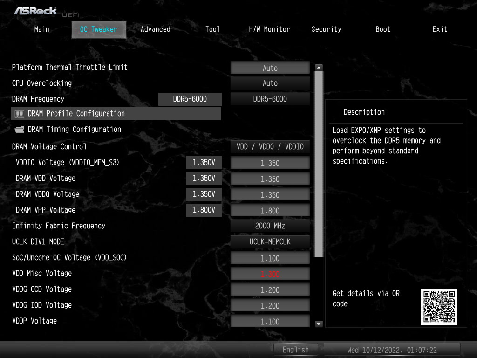
Task: Click the Platform Thermal Throttle Limit label
Action: tap(70, 67)
